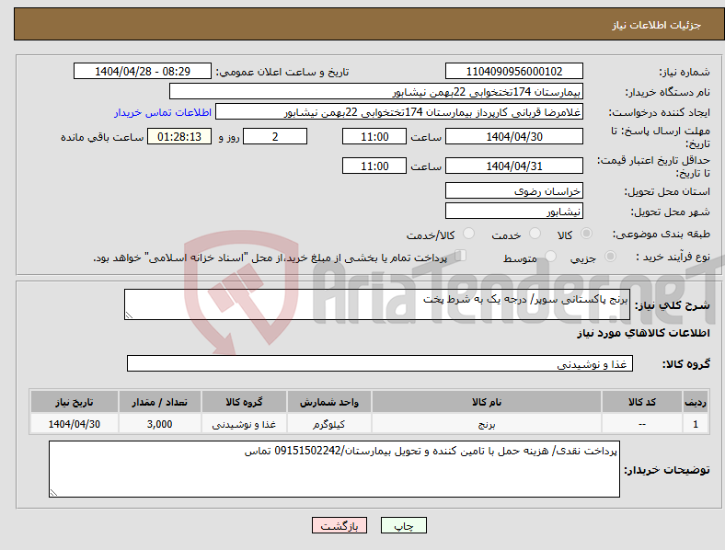Click response deadline date 1404/04/30 field

coord(514,136)
